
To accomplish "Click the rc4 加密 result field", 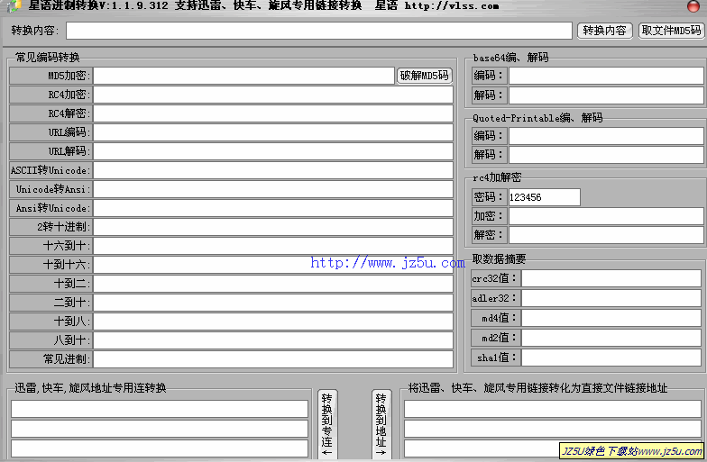I will tap(606, 216).
